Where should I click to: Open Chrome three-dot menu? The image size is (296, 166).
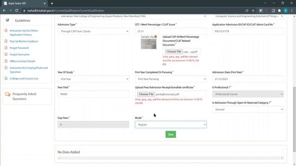[292, 11]
